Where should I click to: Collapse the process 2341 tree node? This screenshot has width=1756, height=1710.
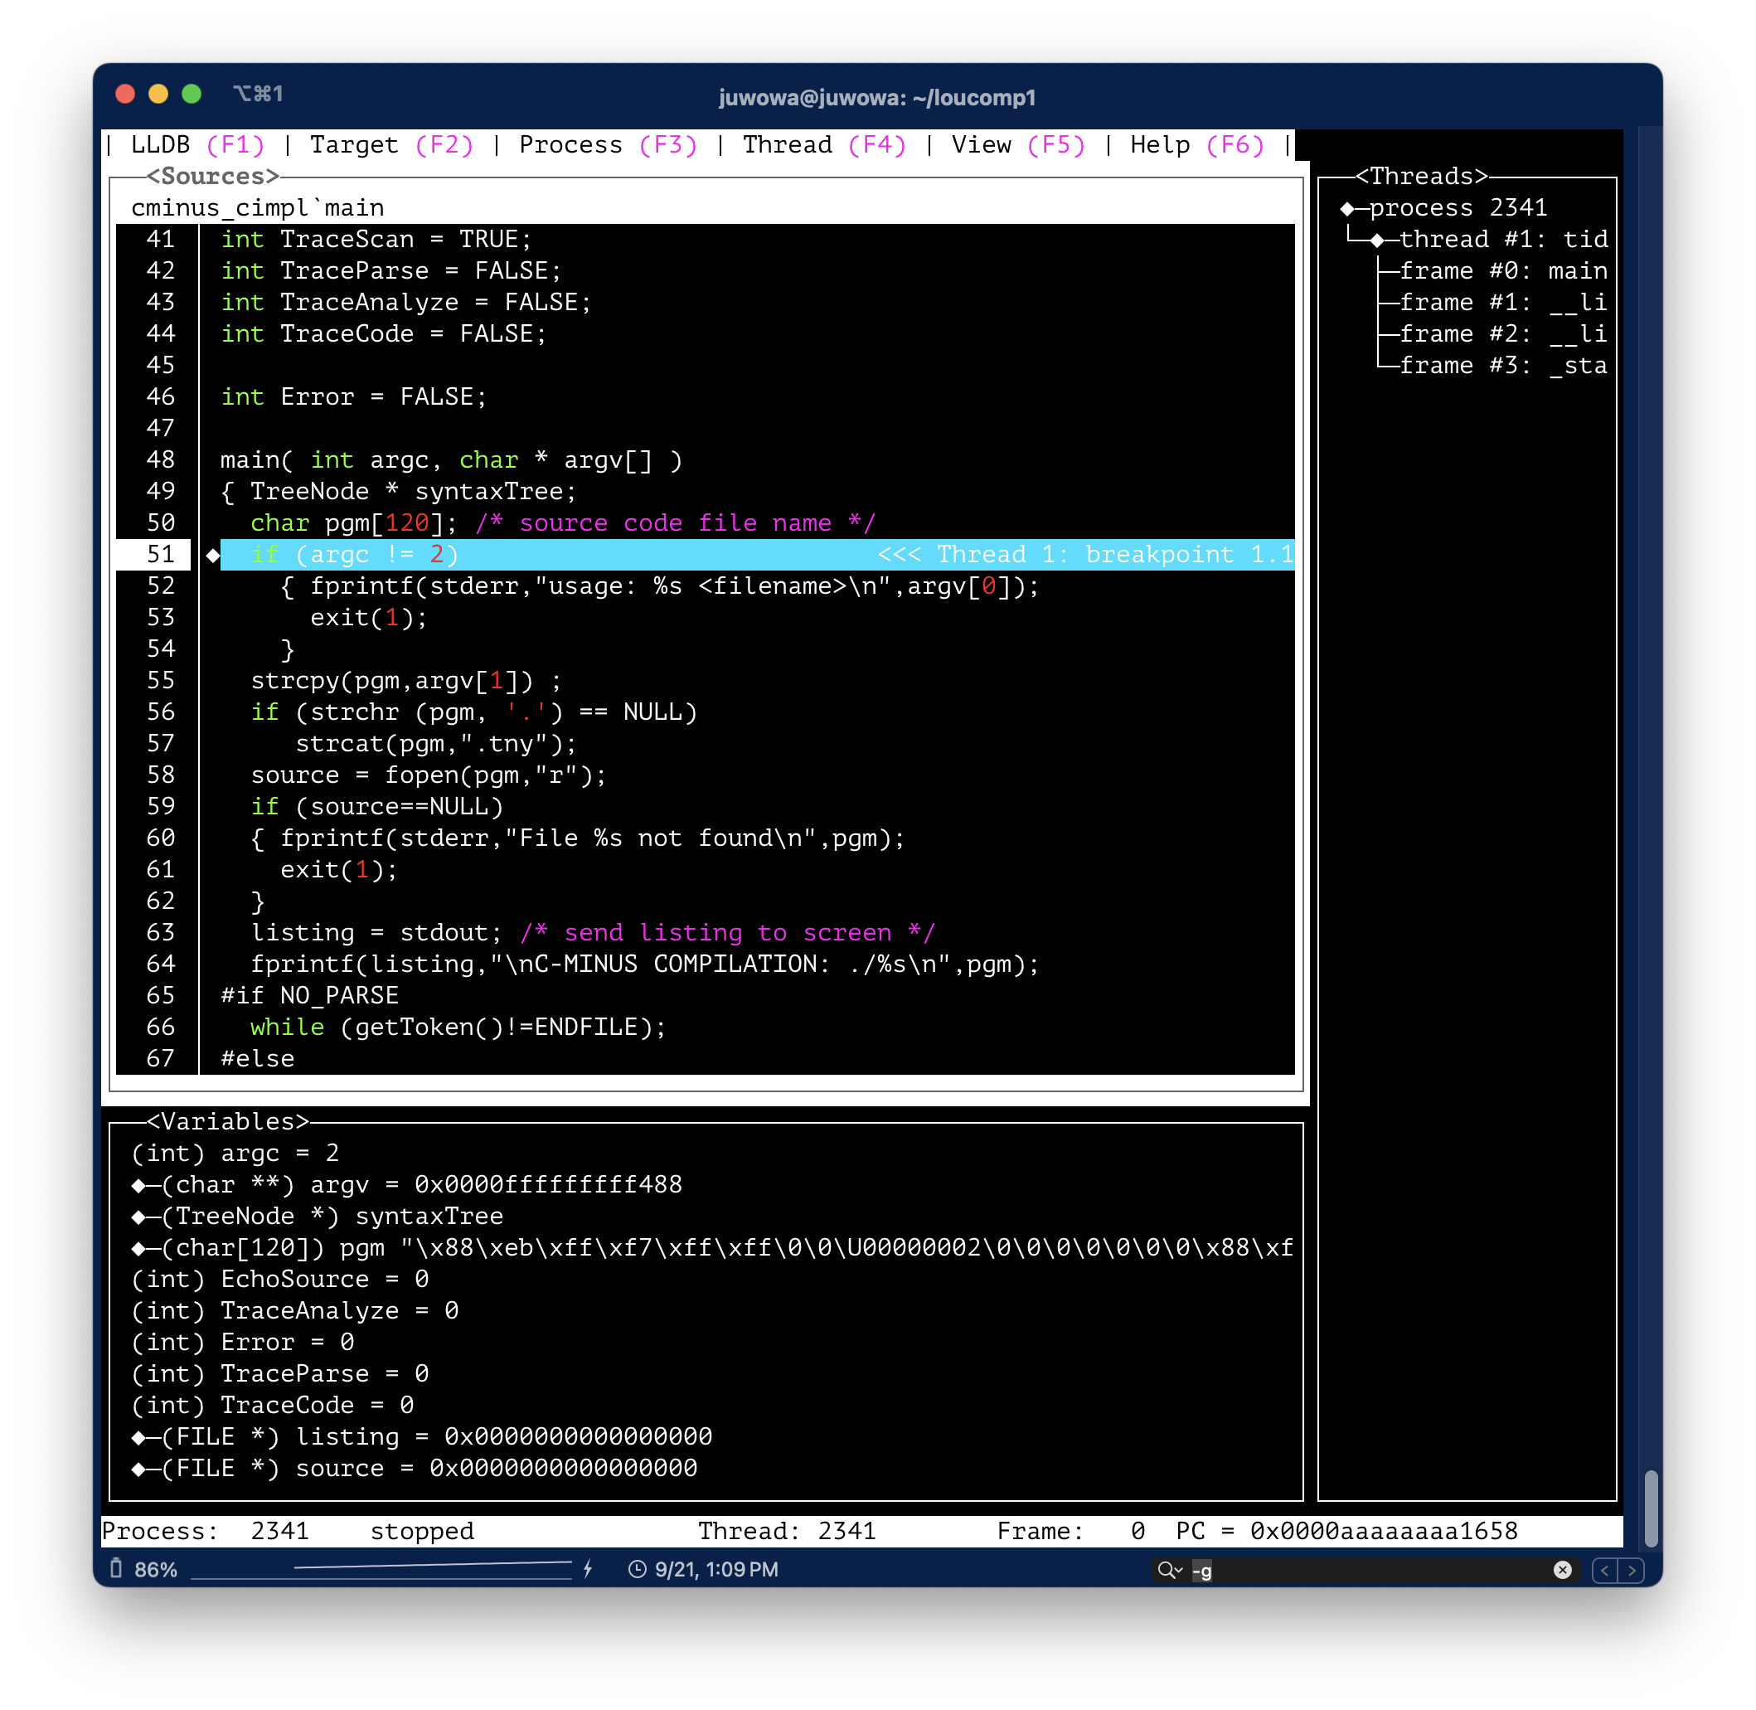click(1346, 208)
